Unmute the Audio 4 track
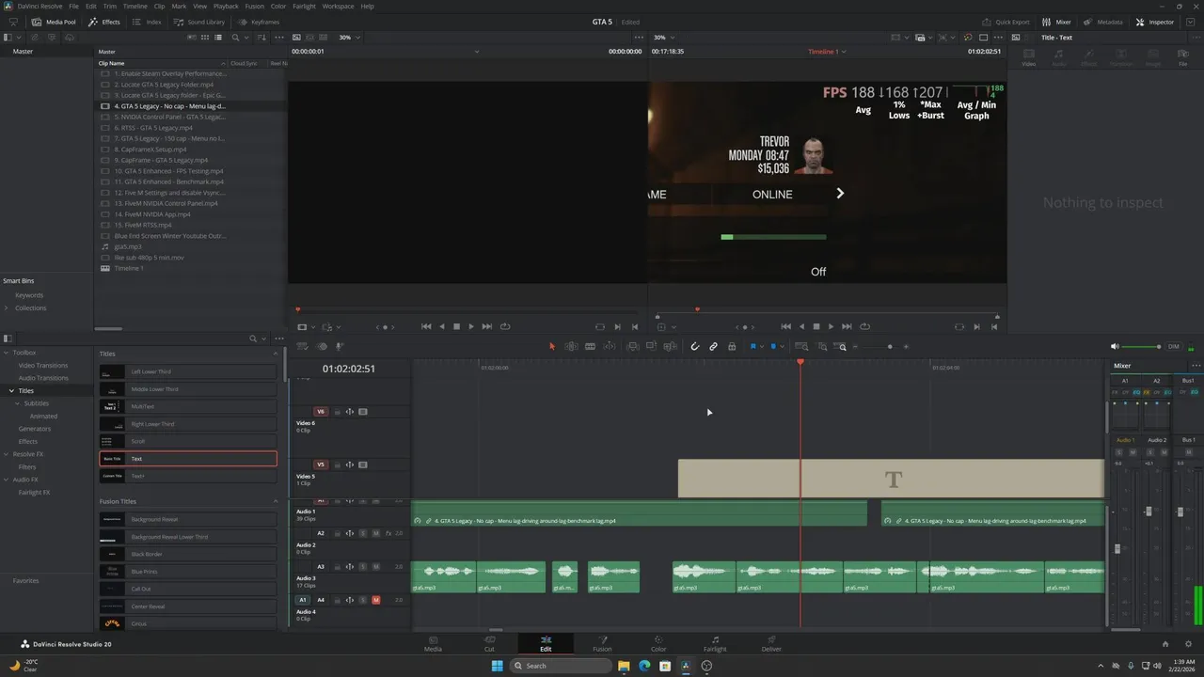1204x677 pixels. (x=376, y=600)
